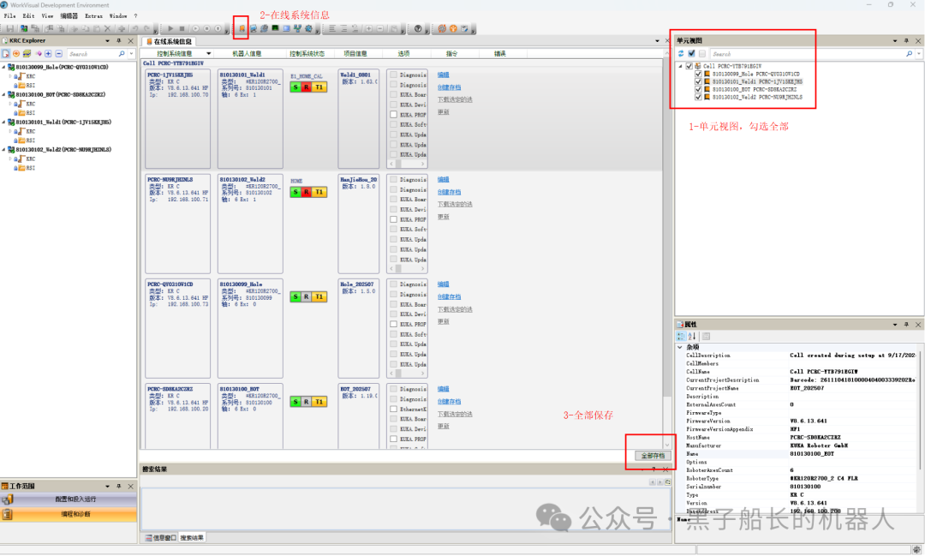Image resolution: width=925 pixels, height=556 pixels.
Task: Open the Extras menu
Action: click(93, 16)
